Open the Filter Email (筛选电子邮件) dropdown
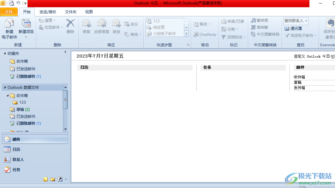 point(301,35)
